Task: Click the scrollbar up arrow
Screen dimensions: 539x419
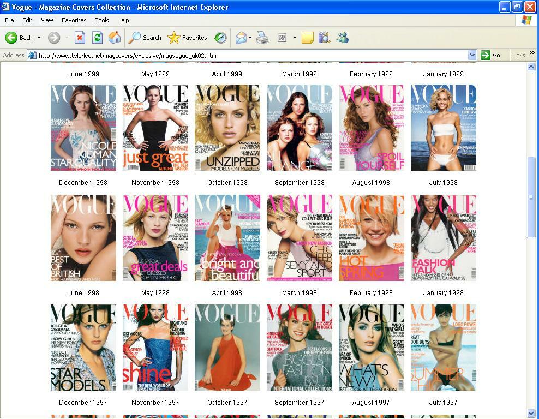Action: pos(531,67)
